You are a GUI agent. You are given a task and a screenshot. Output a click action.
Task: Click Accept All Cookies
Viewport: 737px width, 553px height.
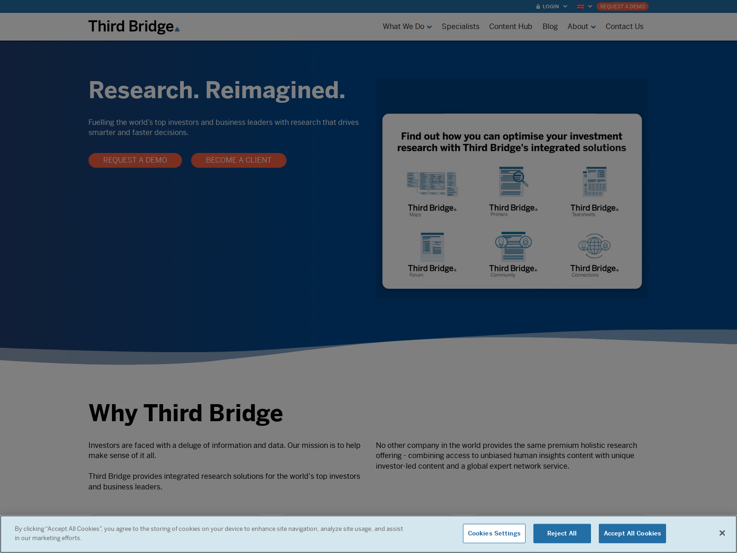pos(632,534)
